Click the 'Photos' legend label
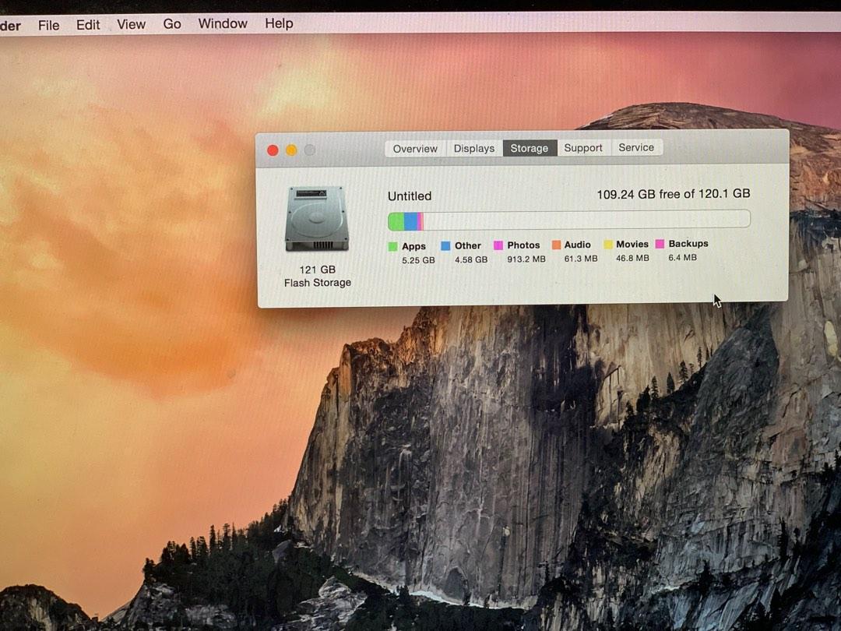 click(523, 245)
